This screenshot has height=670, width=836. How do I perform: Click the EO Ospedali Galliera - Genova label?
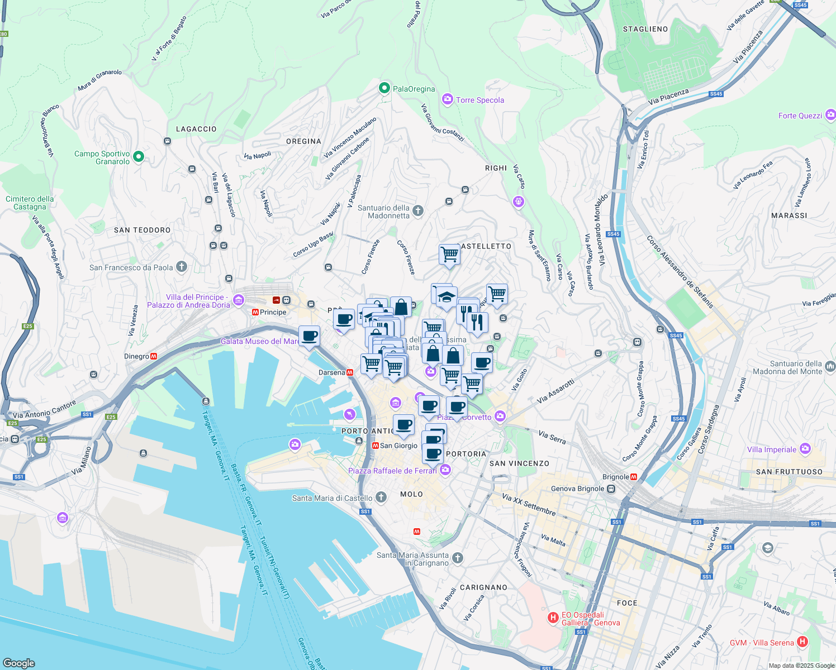pos(591,619)
